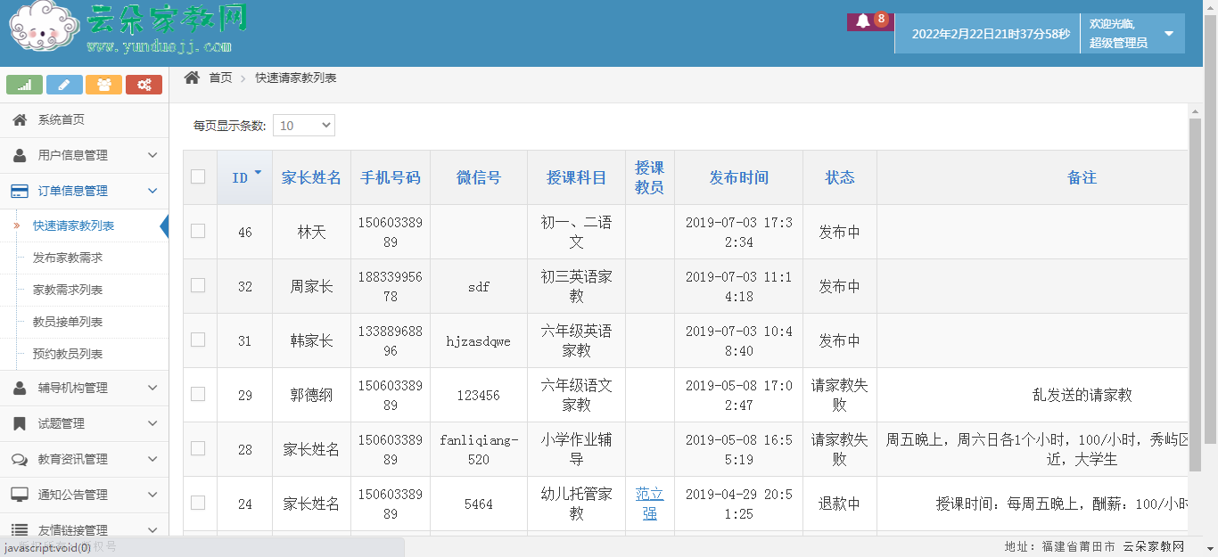Viewport: 1218px width, 557px height.
Task: Open the 每页显示条数 dropdown
Action: click(303, 126)
